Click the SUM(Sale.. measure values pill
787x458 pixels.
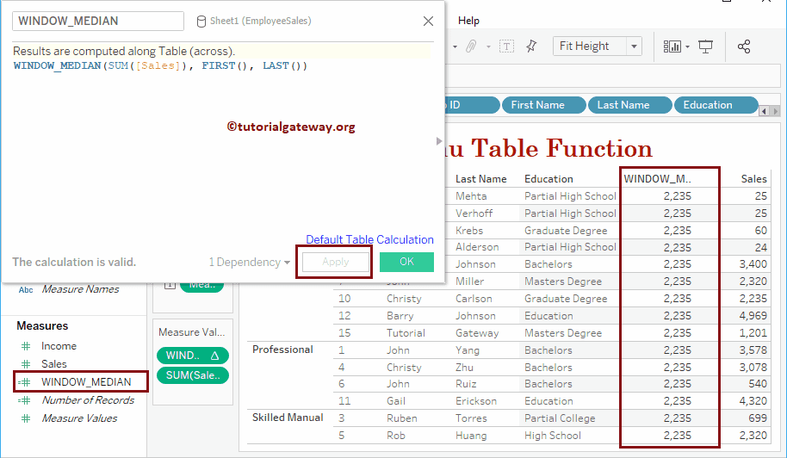point(193,375)
